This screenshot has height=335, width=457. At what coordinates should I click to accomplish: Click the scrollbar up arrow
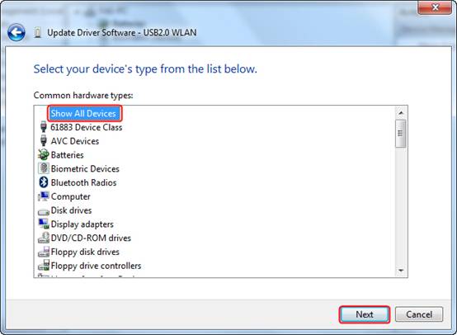(401, 113)
